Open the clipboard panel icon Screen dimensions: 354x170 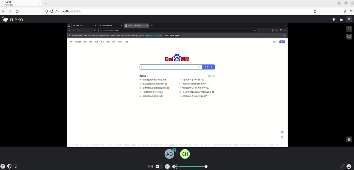tap(349, 139)
